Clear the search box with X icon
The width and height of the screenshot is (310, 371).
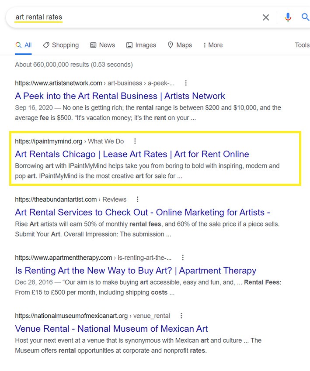tap(266, 17)
